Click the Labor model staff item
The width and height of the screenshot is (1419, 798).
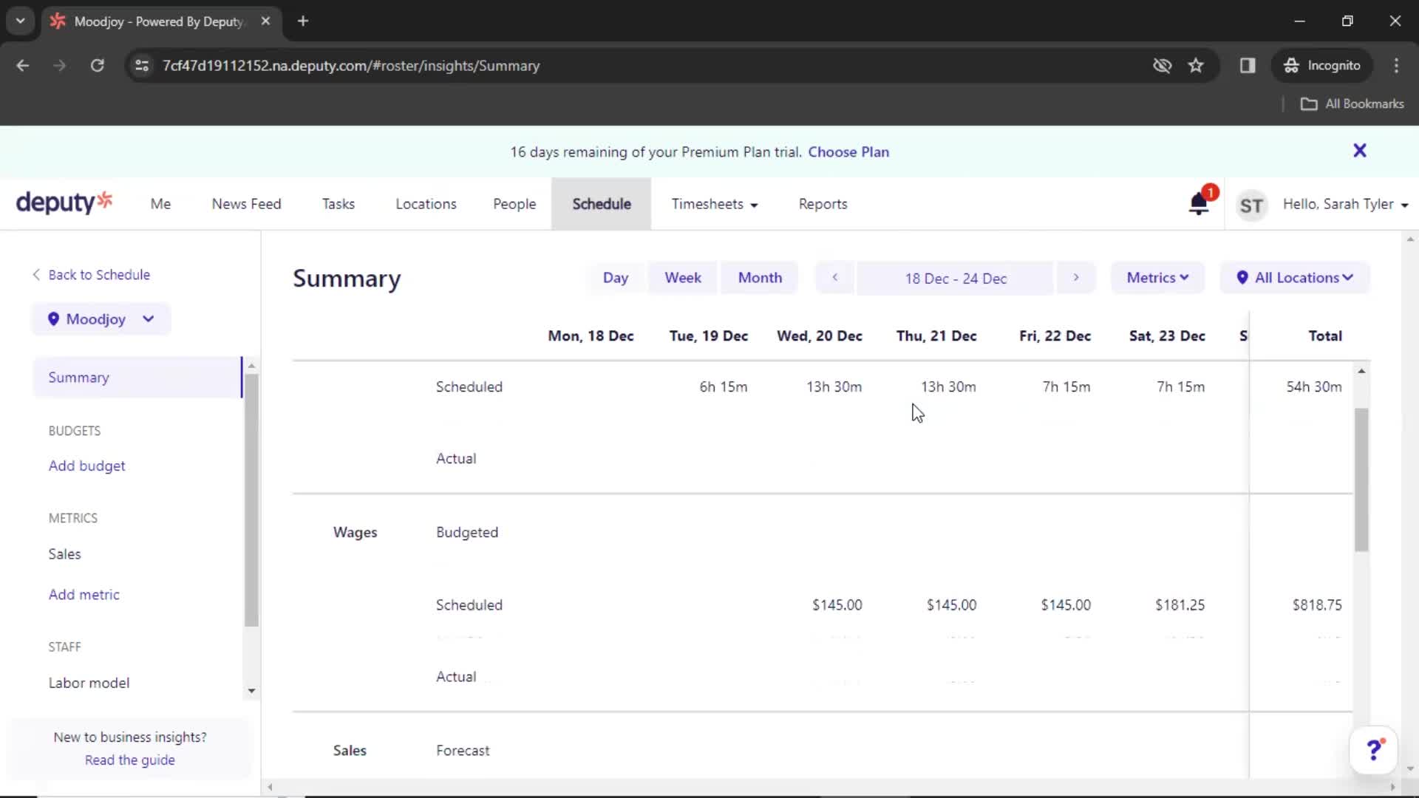(x=89, y=682)
